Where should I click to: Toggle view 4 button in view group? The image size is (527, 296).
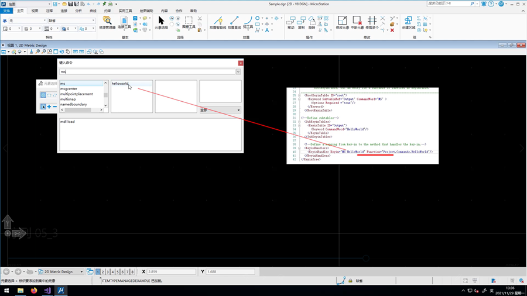(112, 272)
